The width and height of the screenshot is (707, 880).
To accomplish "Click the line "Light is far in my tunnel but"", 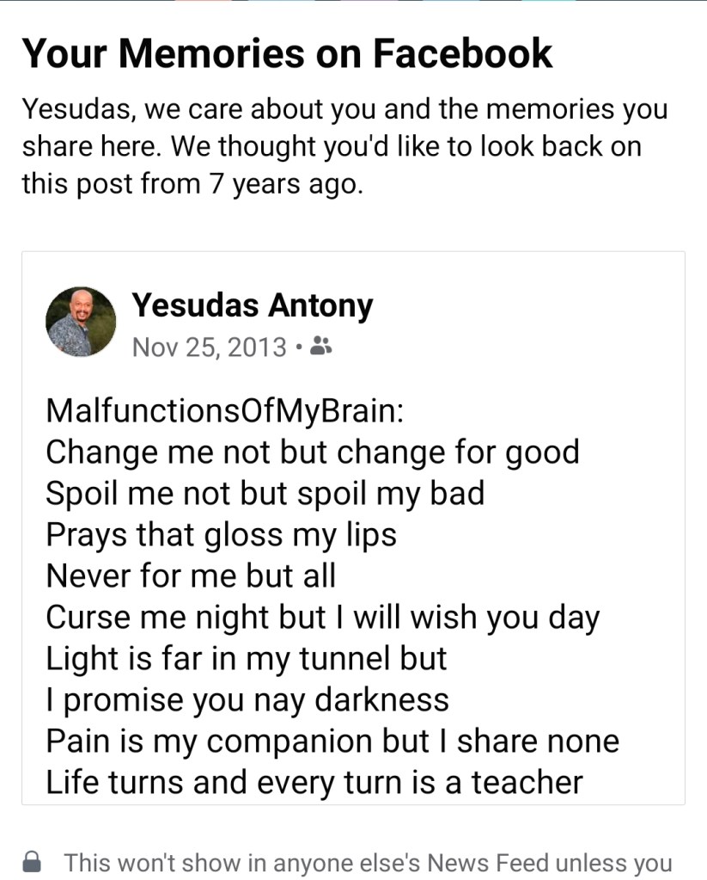I will (246, 658).
